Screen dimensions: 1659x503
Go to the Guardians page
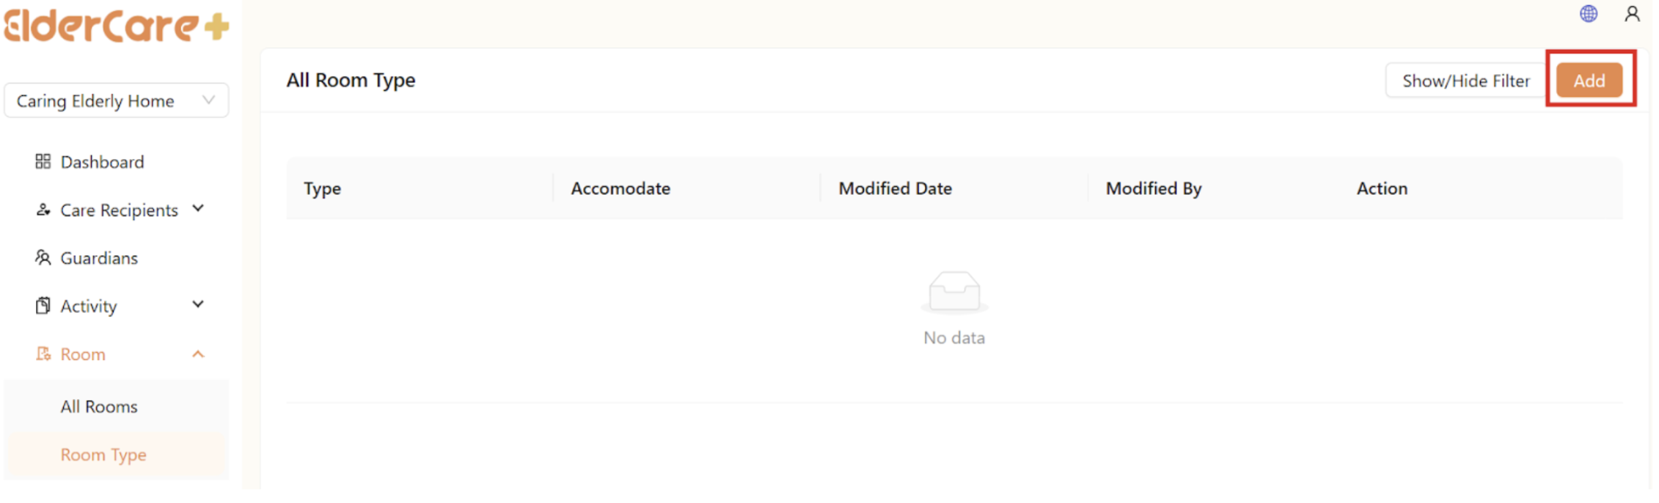(x=99, y=258)
